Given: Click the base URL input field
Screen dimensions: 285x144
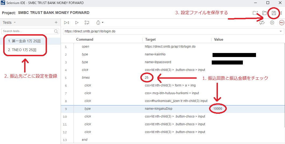Looking at the screenshot, I should 169,31.
